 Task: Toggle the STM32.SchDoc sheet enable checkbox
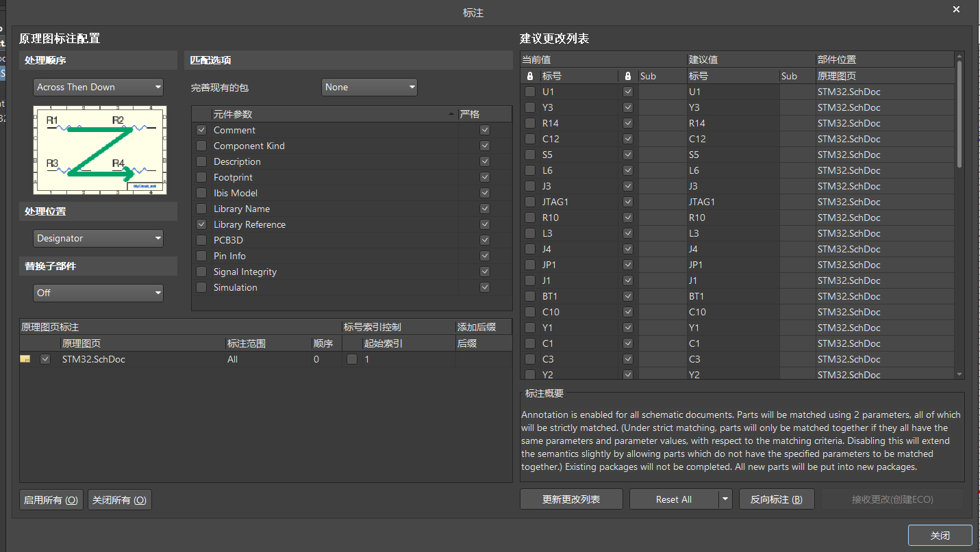tap(45, 359)
